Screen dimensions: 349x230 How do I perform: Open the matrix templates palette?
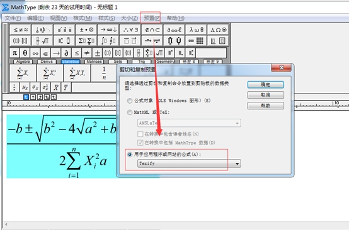[x=196, y=41]
